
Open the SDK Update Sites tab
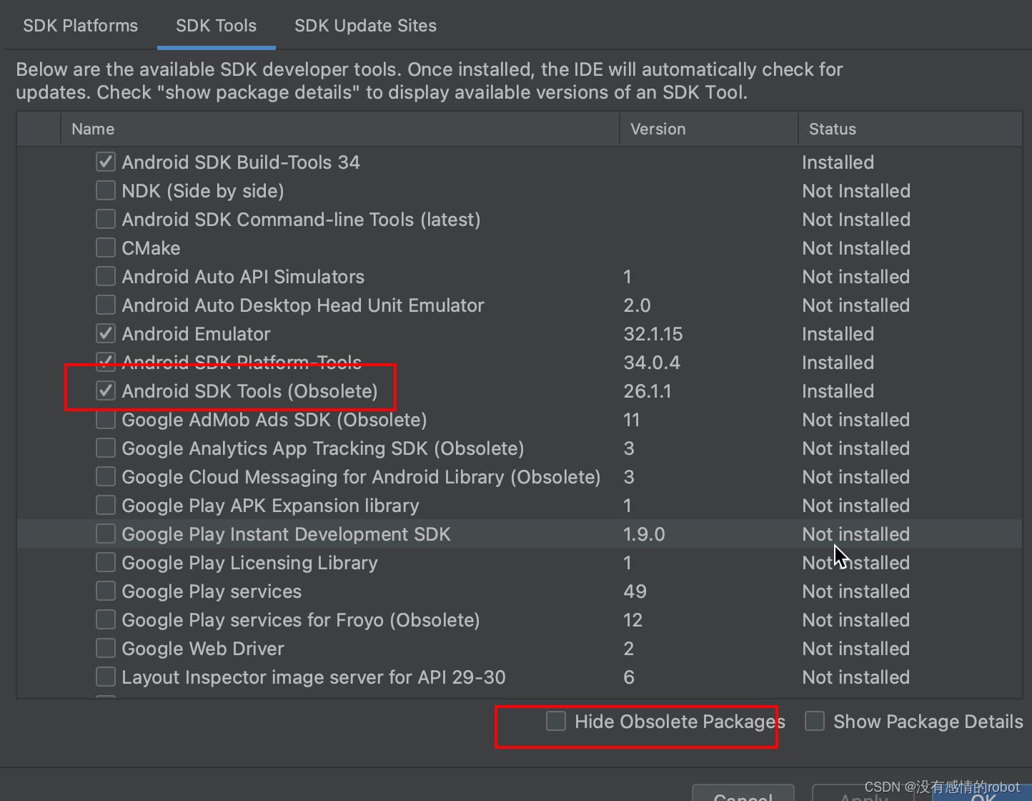[x=365, y=26]
